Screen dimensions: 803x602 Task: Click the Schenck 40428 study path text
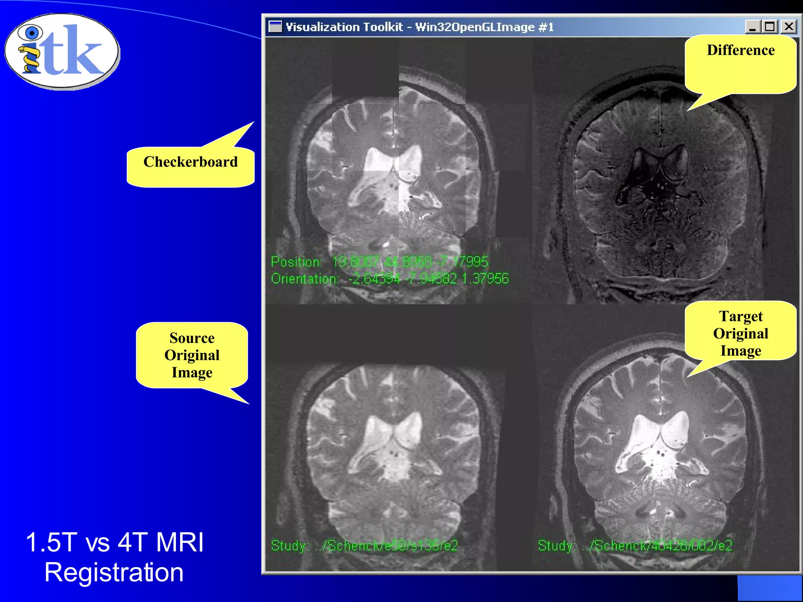(x=635, y=546)
